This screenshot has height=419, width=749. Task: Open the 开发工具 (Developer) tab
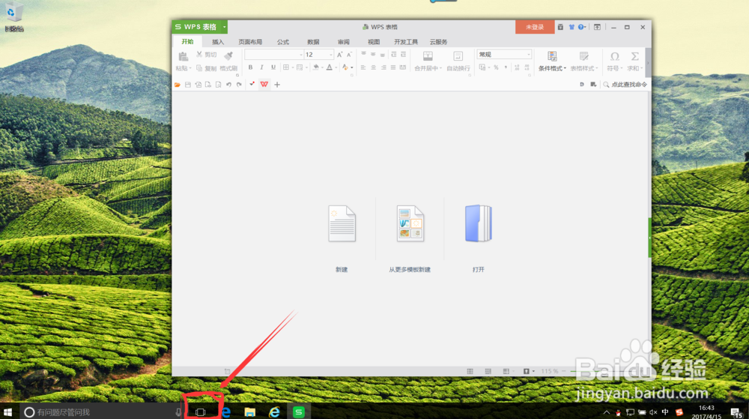pyautogui.click(x=406, y=42)
